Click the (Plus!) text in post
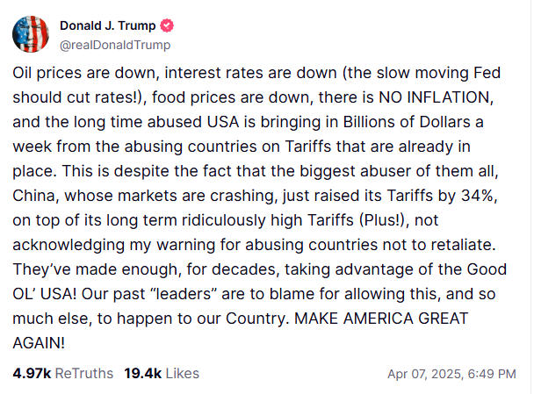The image size is (534, 394). pos(382,220)
